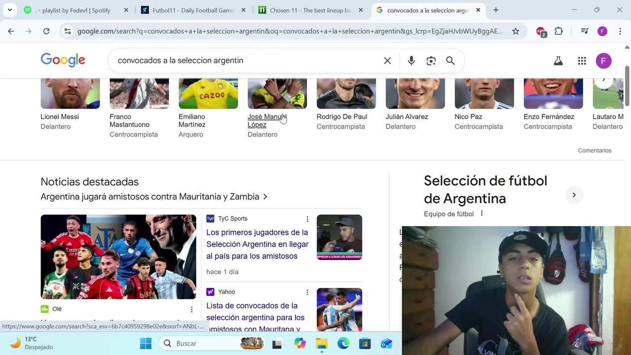Open more options for Yahoo article

(307, 292)
